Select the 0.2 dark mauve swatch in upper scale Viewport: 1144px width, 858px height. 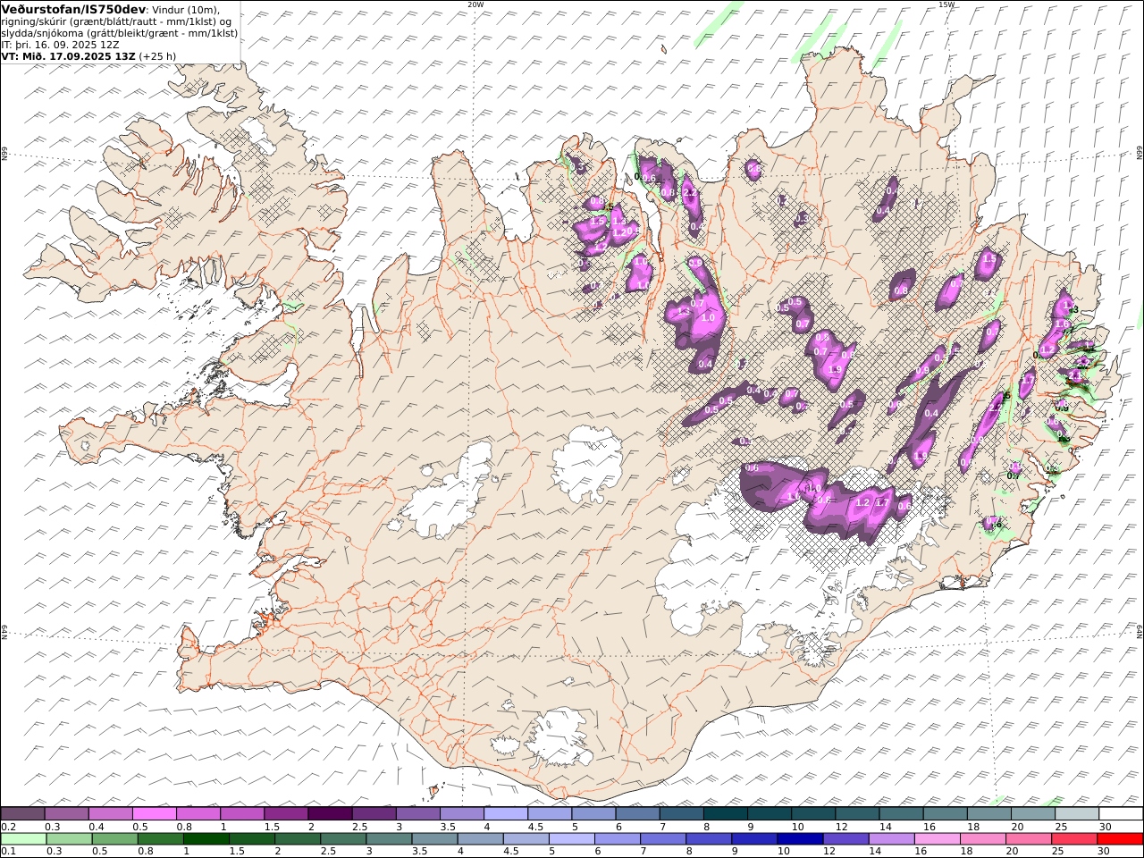(22, 814)
